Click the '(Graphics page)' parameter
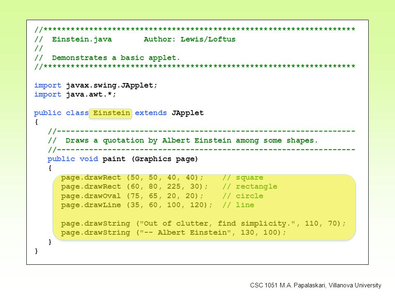The width and height of the screenshot is (395, 296). click(x=165, y=159)
